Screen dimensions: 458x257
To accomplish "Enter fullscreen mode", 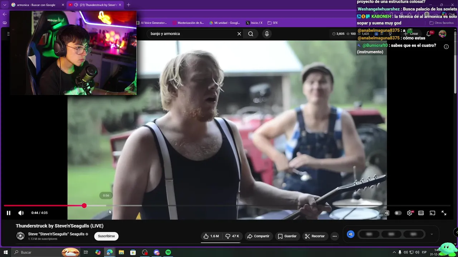I will [x=444, y=213].
